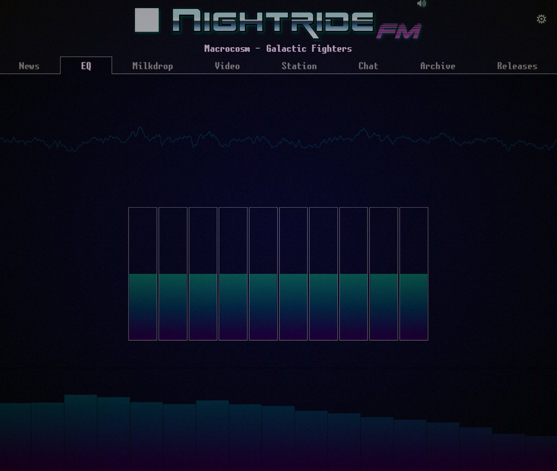
Task: Adjust the second EQ band slider
Action: coord(173,274)
